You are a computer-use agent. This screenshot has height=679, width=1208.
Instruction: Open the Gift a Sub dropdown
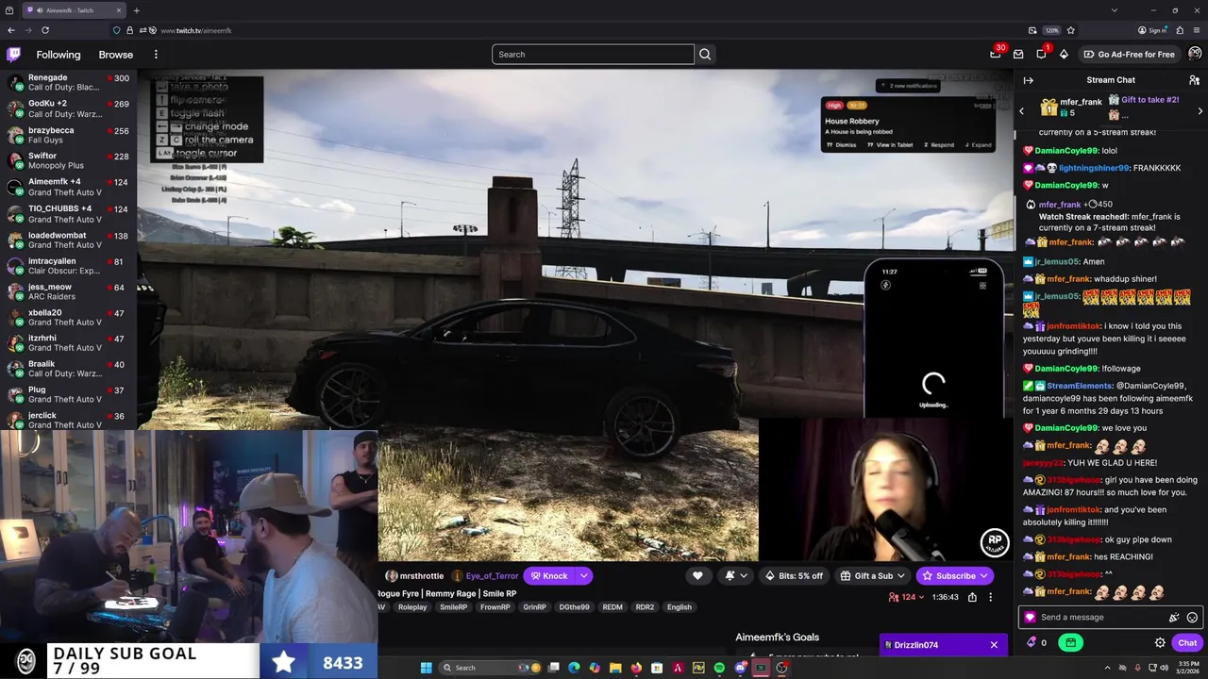pyautogui.click(x=873, y=575)
